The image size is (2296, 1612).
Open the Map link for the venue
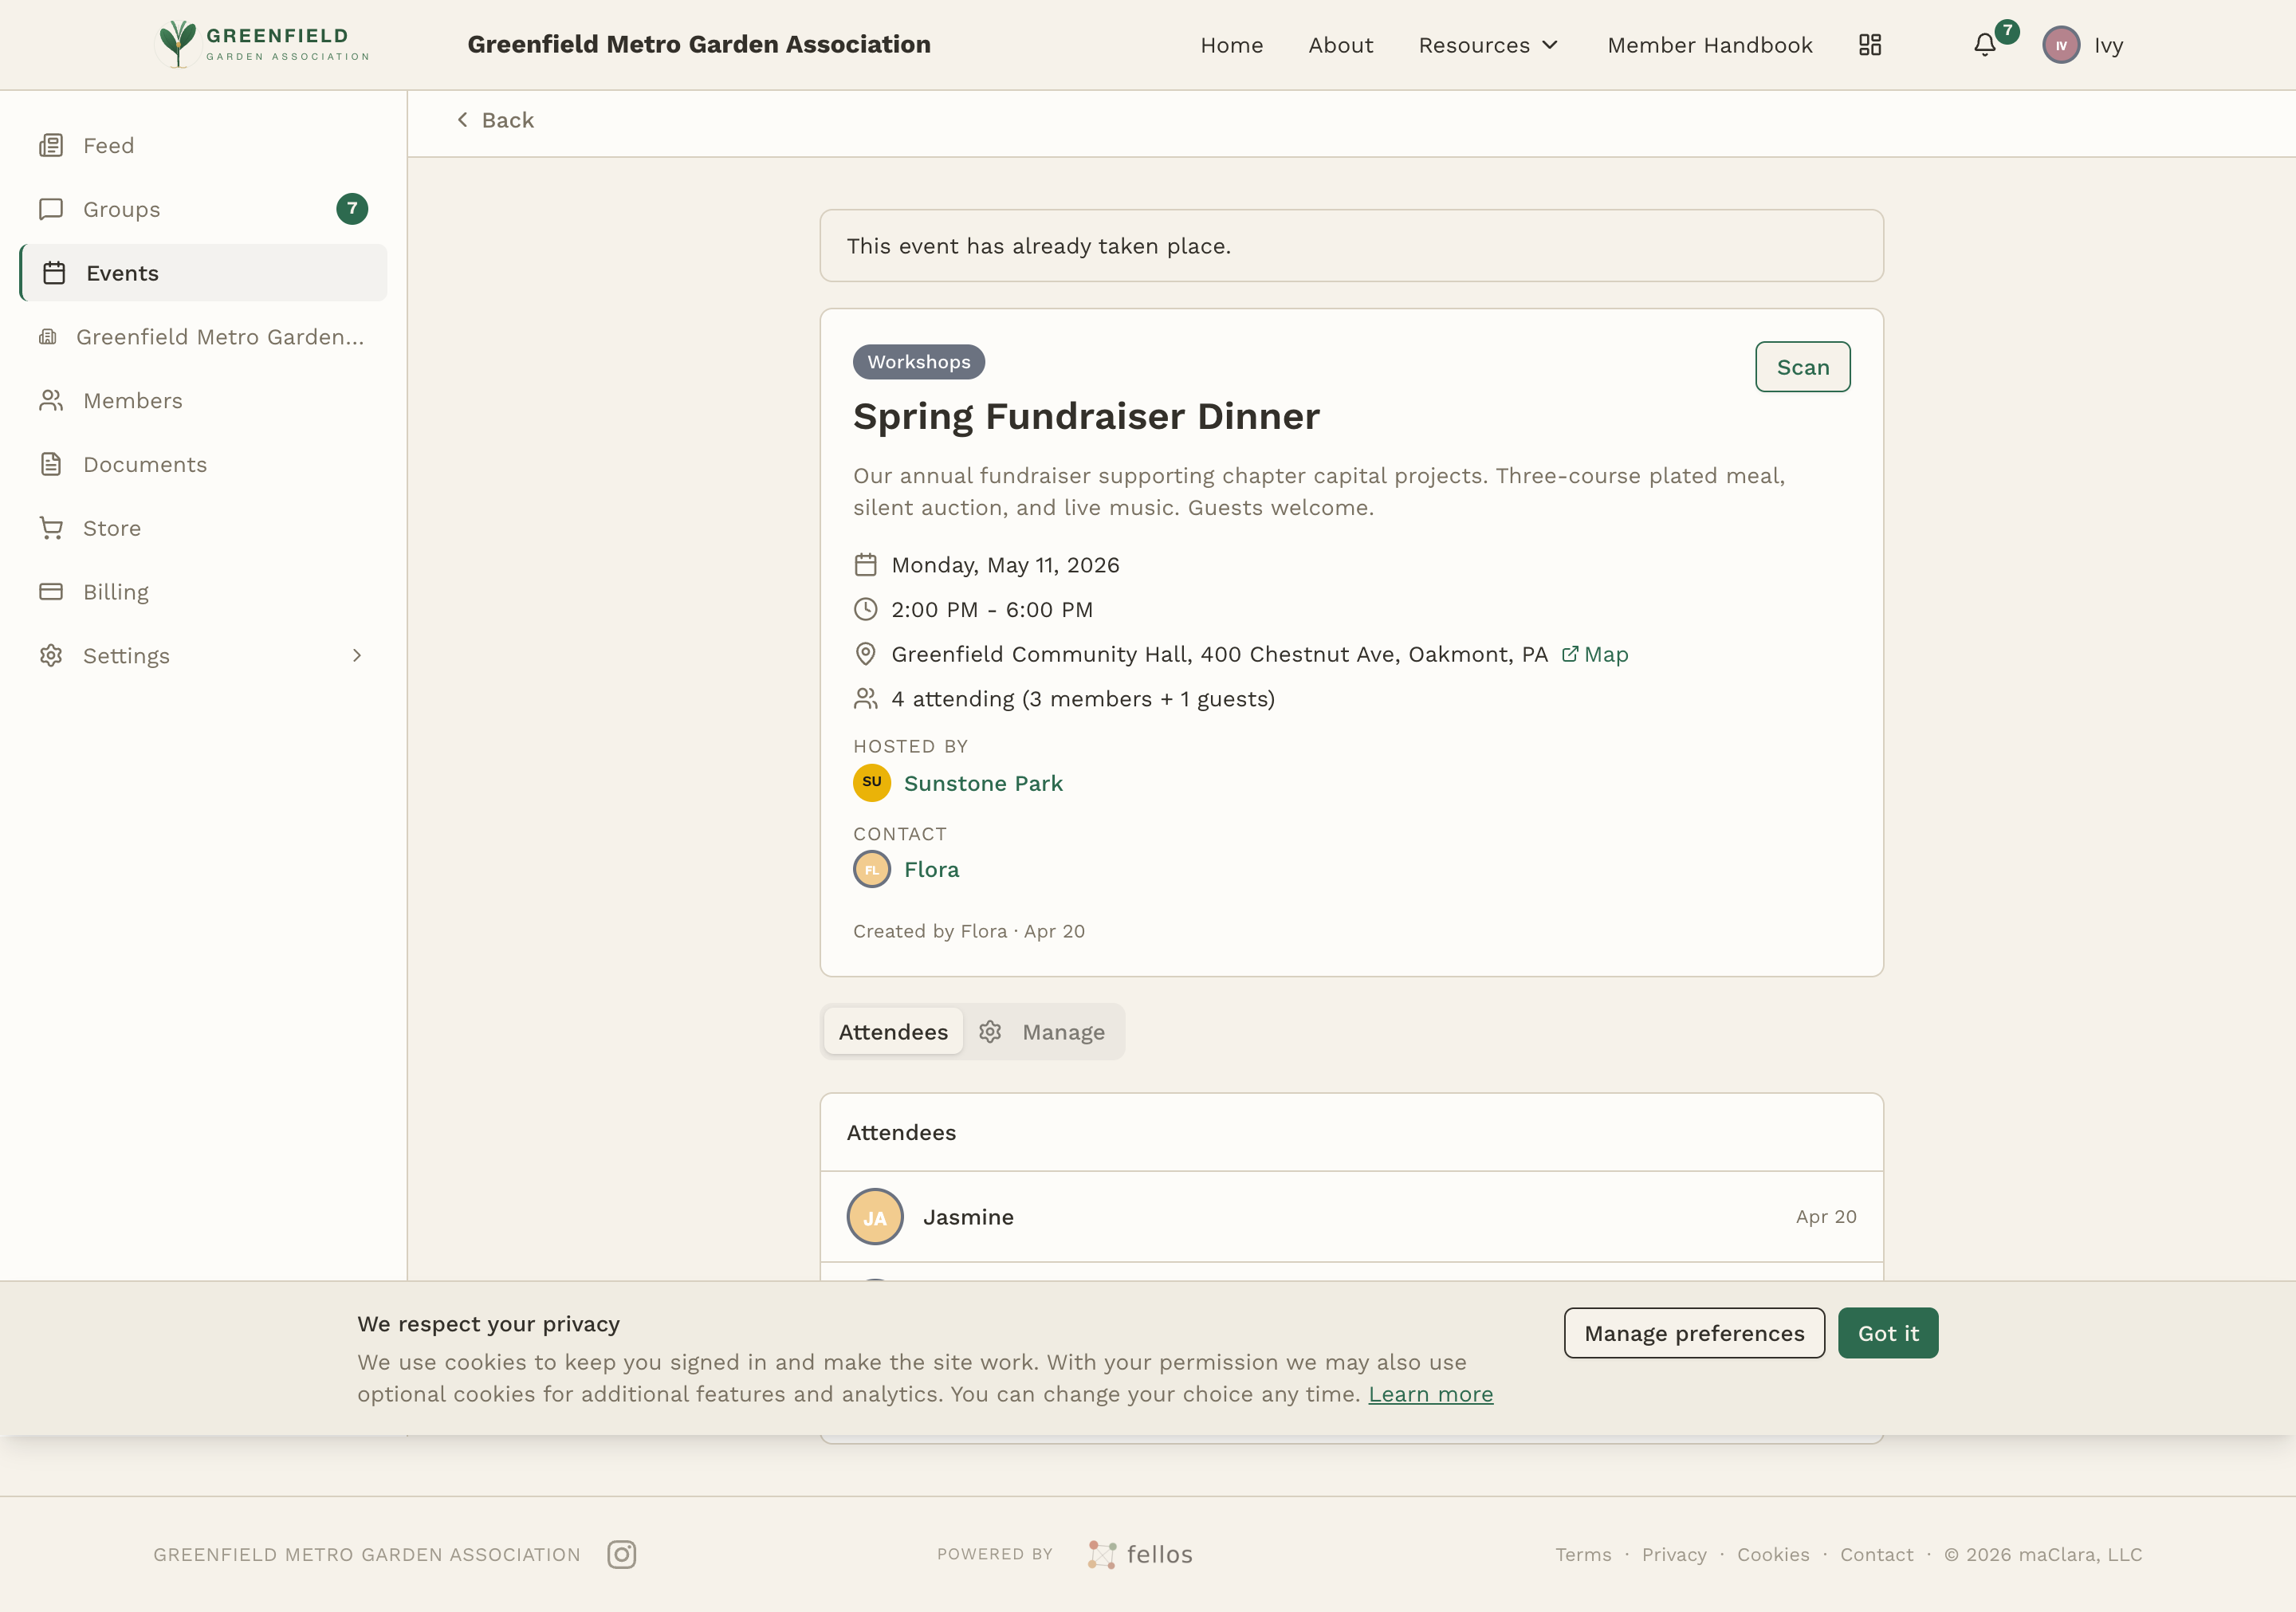[x=1595, y=654]
